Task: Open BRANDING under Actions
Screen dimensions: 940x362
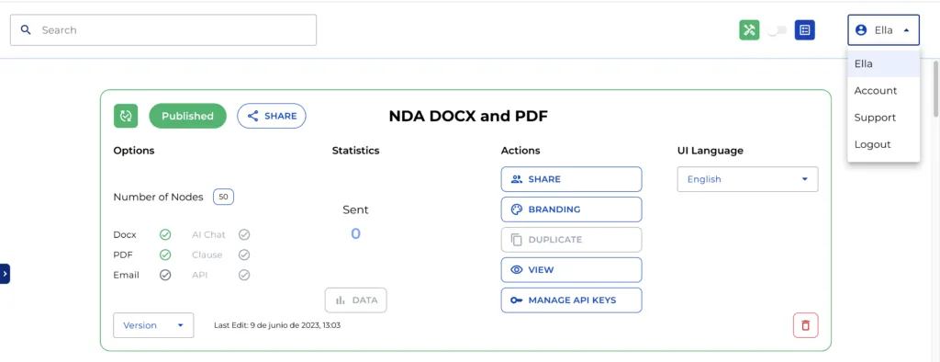Action: tap(571, 209)
